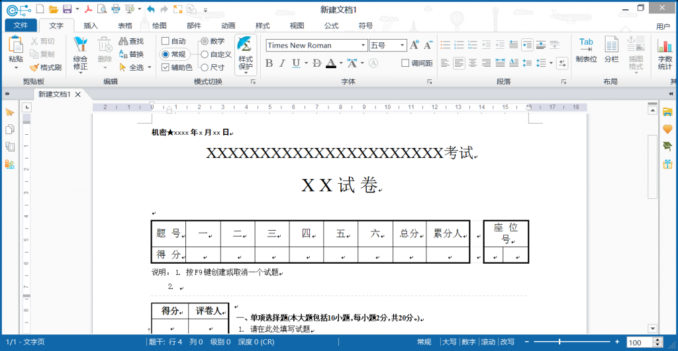678x351 pixels.
Task: Uncheck the 辅助色 checkbox
Action: coord(165,67)
